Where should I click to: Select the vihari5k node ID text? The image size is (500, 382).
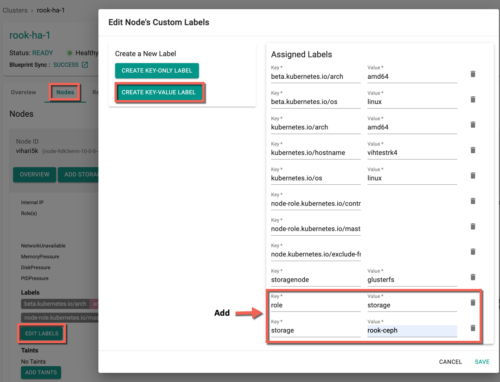(27, 151)
